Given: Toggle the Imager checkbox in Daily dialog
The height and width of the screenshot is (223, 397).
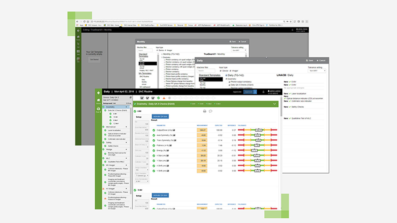Looking at the screenshot, I should click(230, 71).
